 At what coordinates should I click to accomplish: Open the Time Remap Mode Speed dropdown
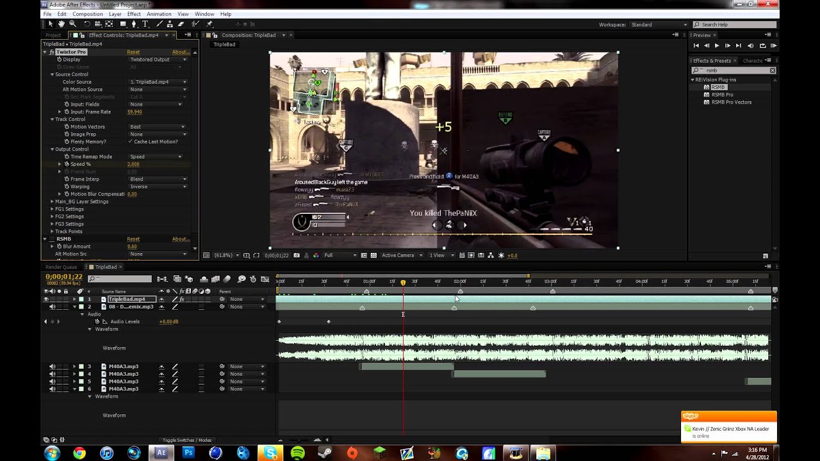pyautogui.click(x=156, y=157)
